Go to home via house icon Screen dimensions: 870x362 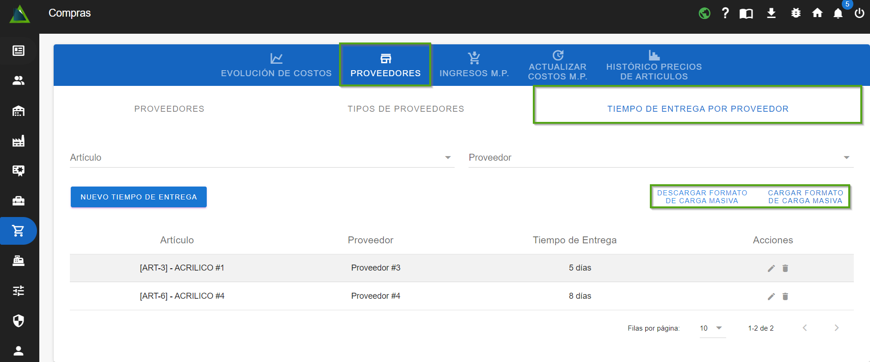817,13
